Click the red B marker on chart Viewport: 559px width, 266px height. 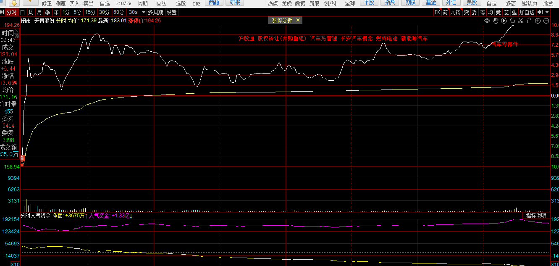[x=23, y=158]
